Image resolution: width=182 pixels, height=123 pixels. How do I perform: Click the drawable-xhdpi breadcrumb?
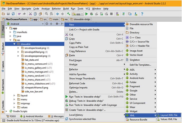click(x=80, y=19)
